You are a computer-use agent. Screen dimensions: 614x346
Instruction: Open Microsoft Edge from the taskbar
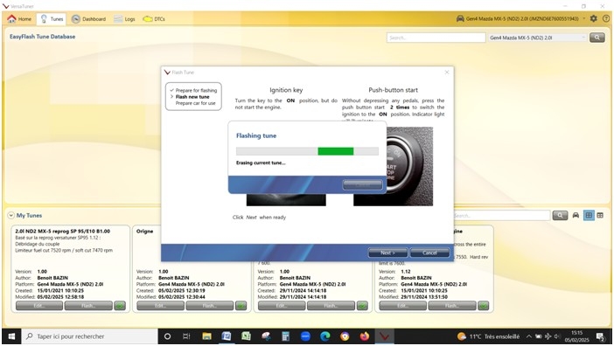325,336
